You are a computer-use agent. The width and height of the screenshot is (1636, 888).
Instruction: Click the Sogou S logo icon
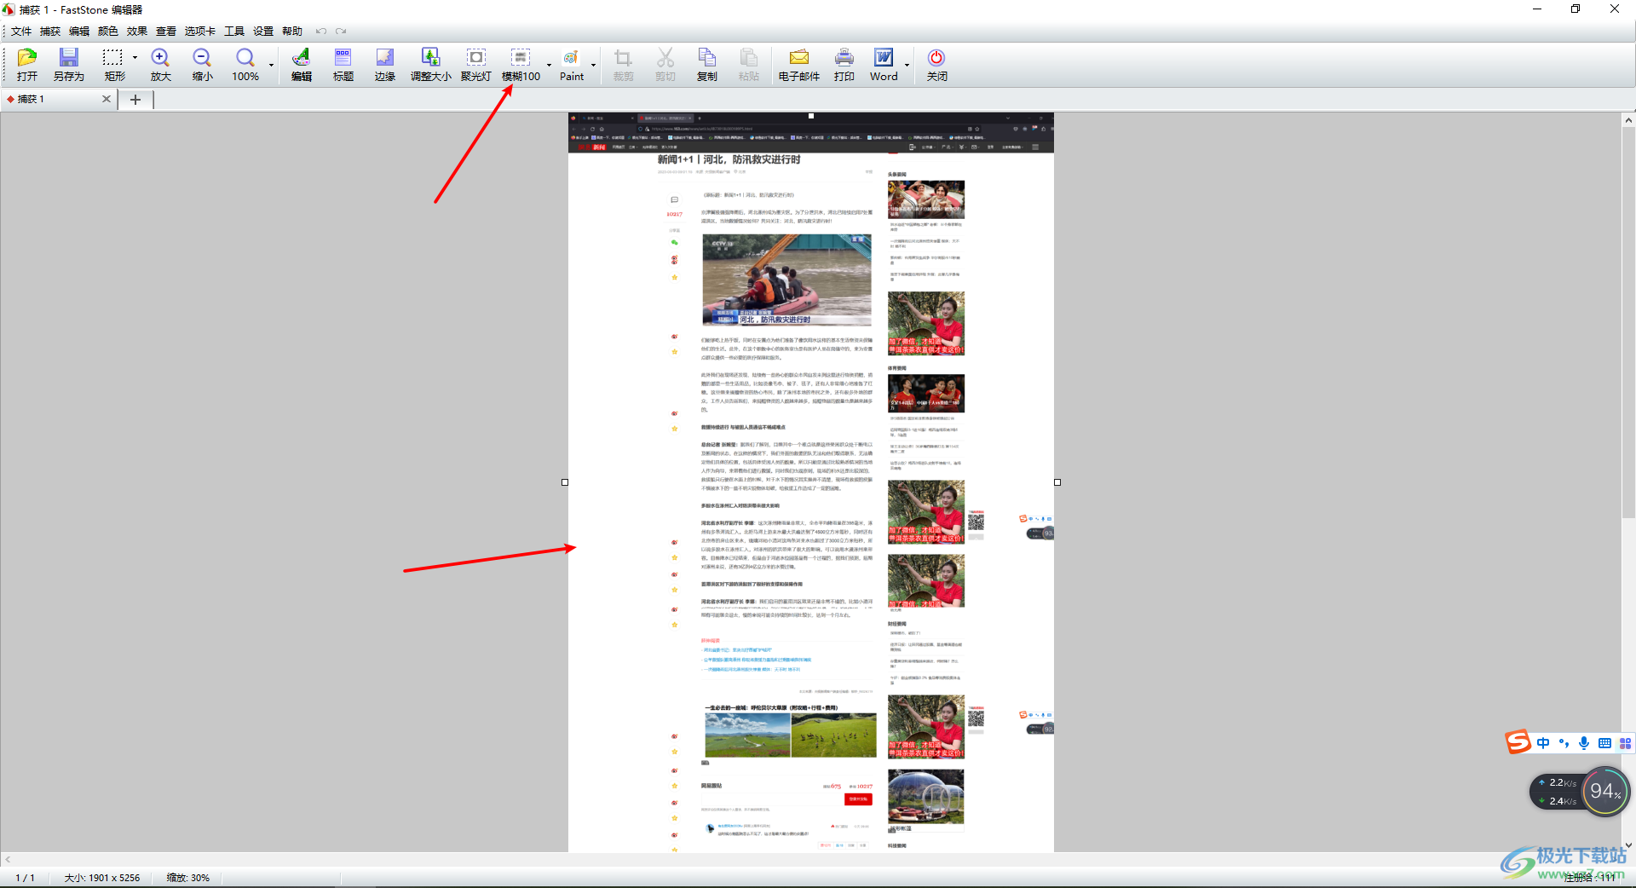pos(1518,742)
